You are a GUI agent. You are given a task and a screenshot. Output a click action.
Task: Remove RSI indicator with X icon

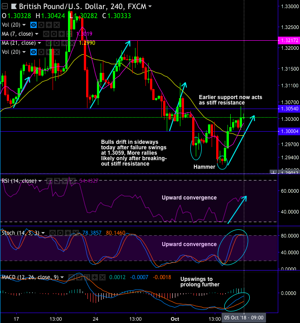(72, 181)
